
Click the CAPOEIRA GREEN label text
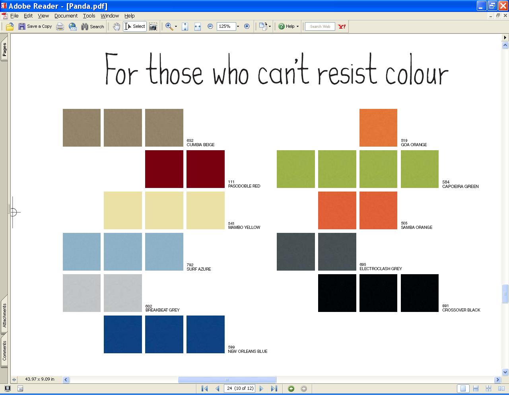[460, 186]
